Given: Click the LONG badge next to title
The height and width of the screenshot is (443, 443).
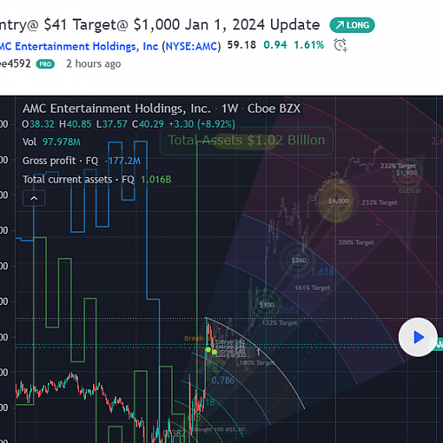Looking at the screenshot, I should click(353, 25).
